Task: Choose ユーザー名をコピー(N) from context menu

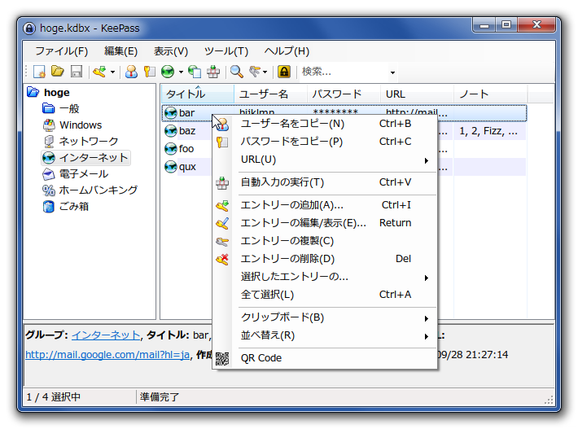Action: pos(325,124)
